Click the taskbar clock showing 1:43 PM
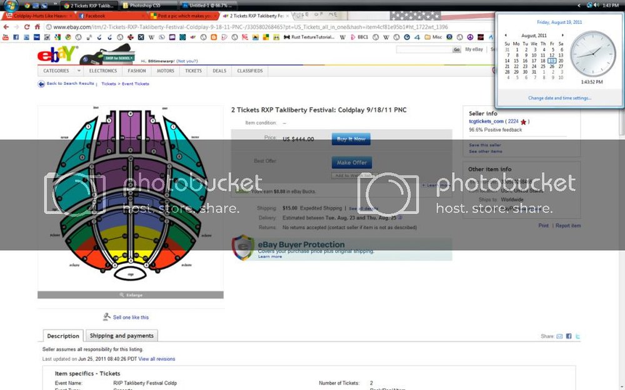The image size is (625, 390). click(610, 6)
